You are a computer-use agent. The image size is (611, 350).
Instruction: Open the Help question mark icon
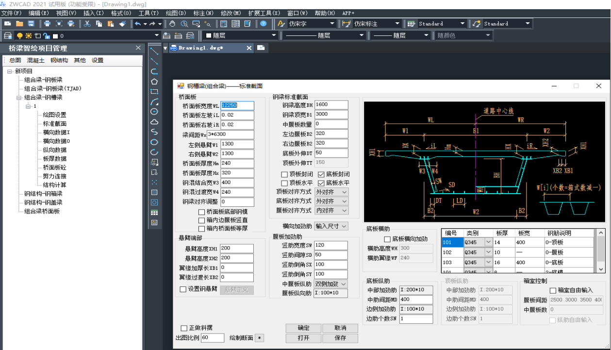point(263,23)
